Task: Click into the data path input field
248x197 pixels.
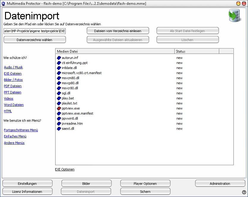Action: [x=34, y=31]
